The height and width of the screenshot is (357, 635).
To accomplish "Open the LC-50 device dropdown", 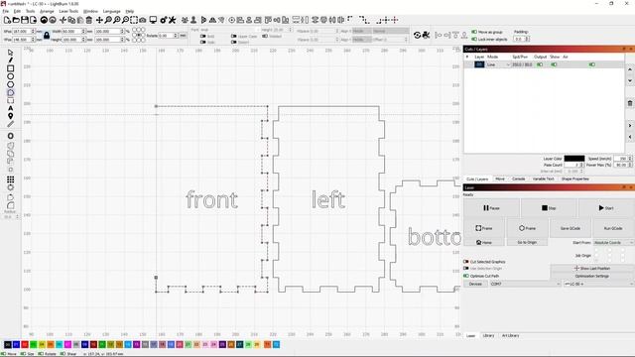I will click(598, 285).
